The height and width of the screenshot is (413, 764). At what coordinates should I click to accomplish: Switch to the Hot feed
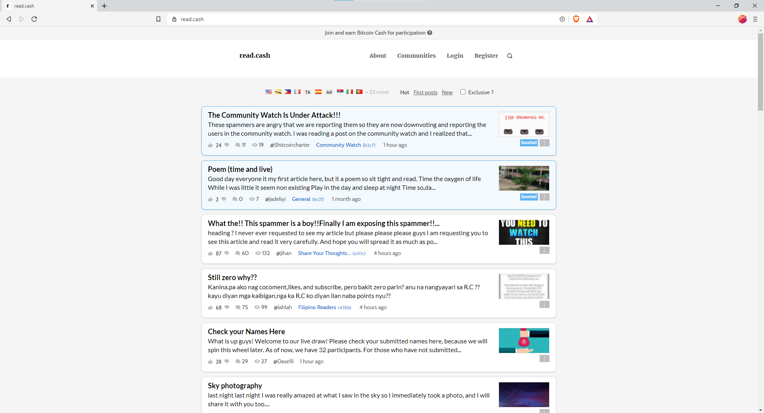tap(405, 92)
